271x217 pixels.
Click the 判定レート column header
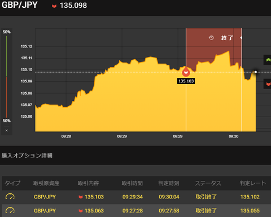pos(253,183)
